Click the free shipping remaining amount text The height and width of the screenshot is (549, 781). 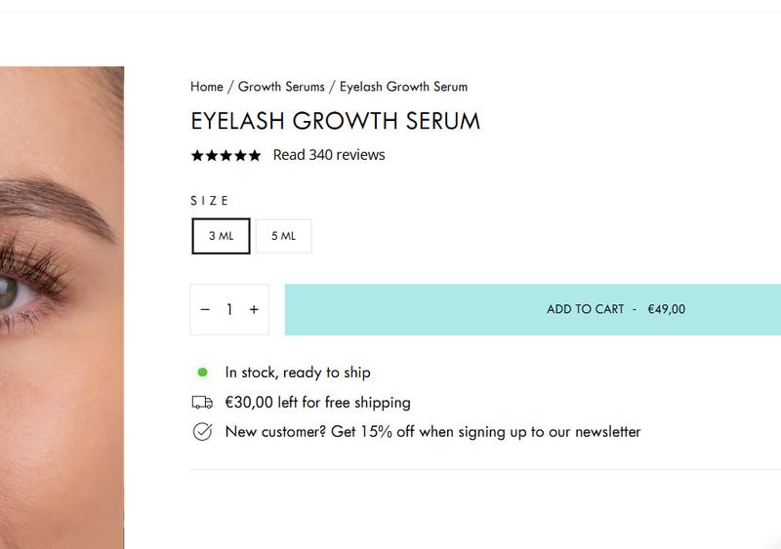click(x=317, y=402)
